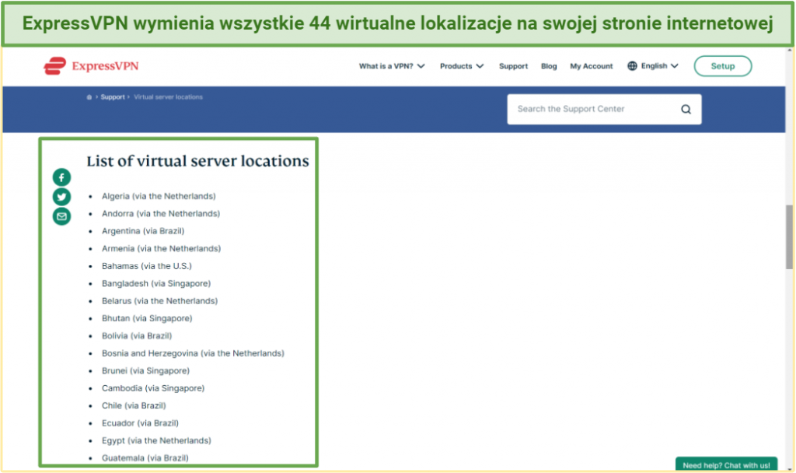This screenshot has height=473, width=796.
Task: Share the page via email envelope icon
Action: 61,216
